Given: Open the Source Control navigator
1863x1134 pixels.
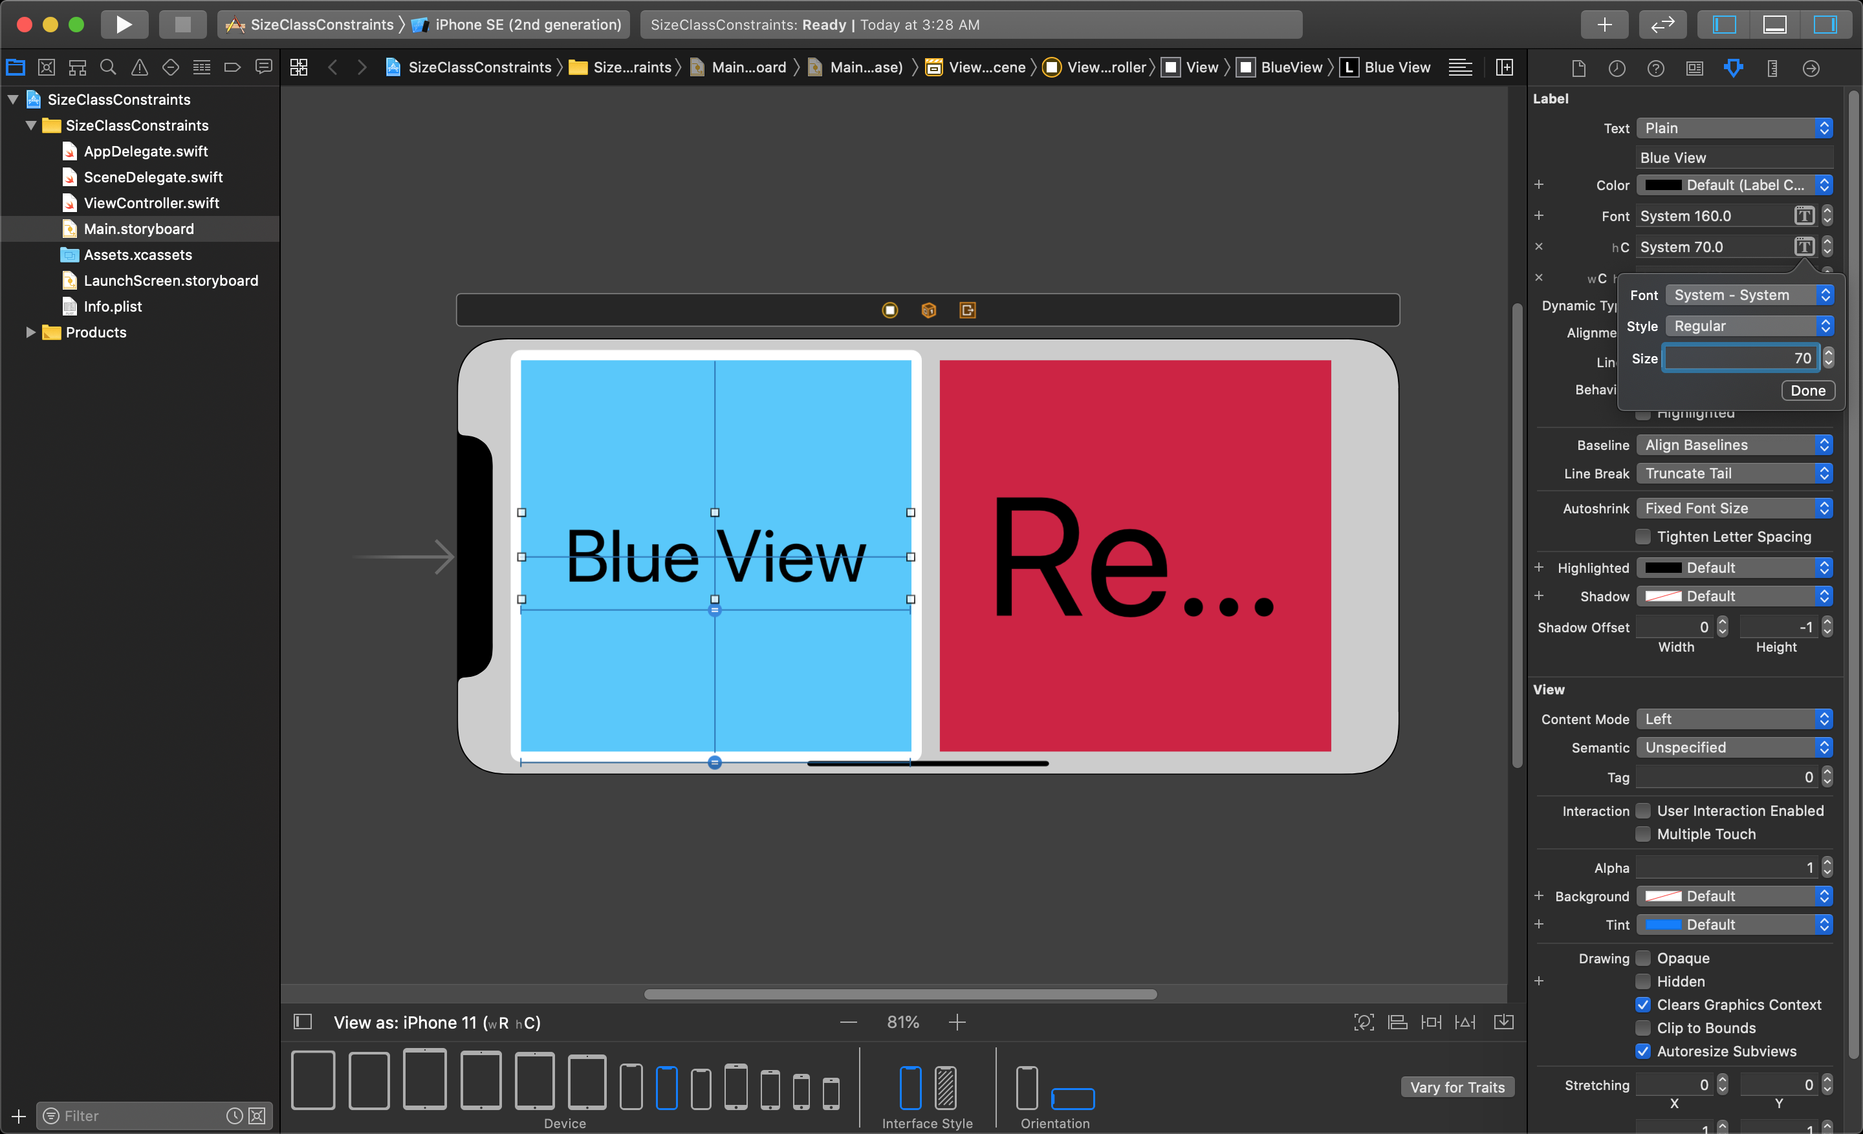Looking at the screenshot, I should tap(46, 67).
